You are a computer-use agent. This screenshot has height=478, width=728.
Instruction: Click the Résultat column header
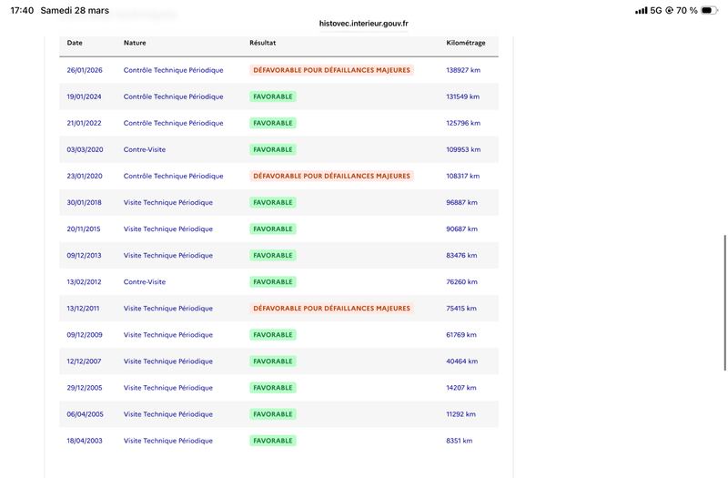(x=263, y=43)
